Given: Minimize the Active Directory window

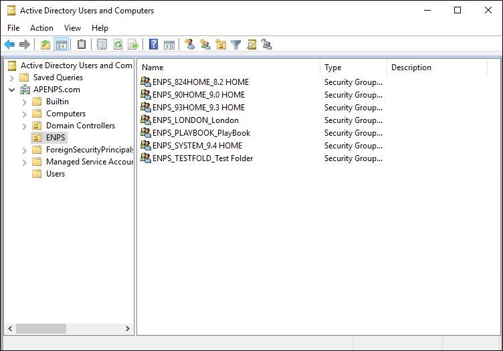Looking at the screenshot, I should click(x=427, y=10).
